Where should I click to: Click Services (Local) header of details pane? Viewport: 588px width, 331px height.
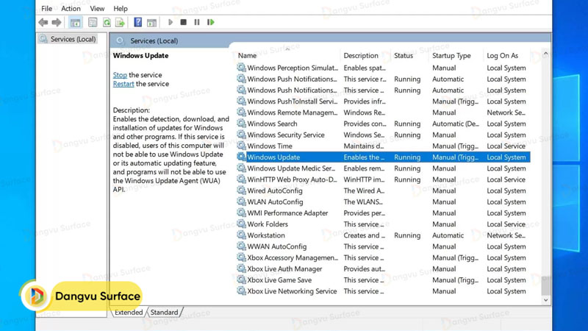[154, 40]
